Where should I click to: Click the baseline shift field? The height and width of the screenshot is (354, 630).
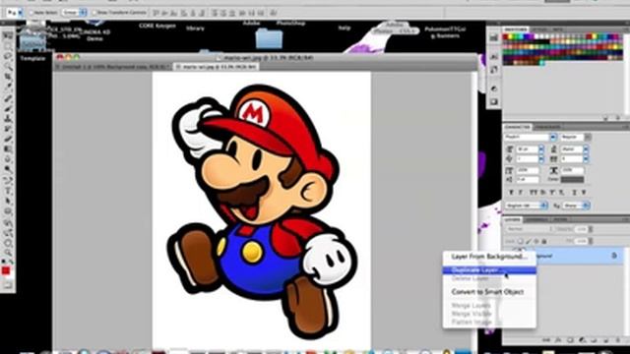[528, 180]
